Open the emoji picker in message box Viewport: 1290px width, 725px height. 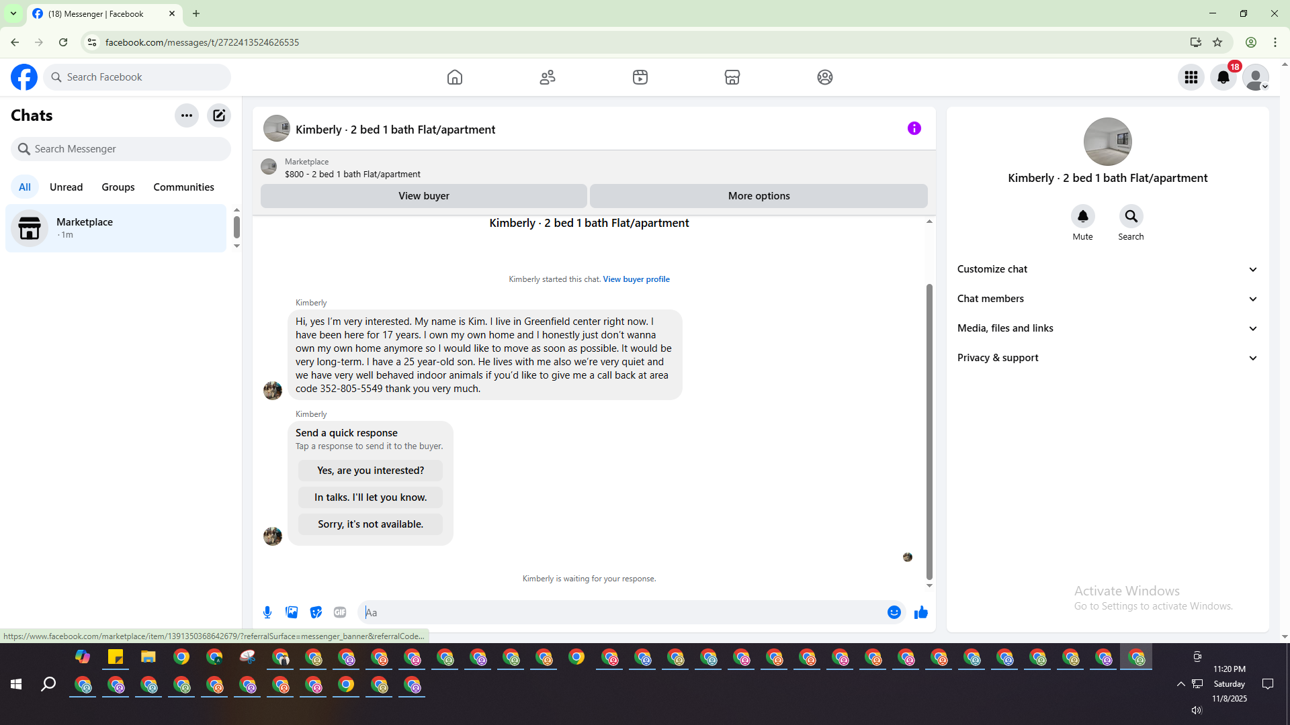[x=894, y=612]
